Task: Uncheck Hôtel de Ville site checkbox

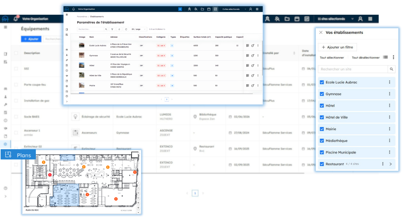Action: [x=322, y=117]
